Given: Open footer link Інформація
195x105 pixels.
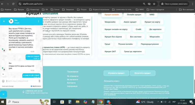Looking at the screenshot, I should tap(72, 86).
